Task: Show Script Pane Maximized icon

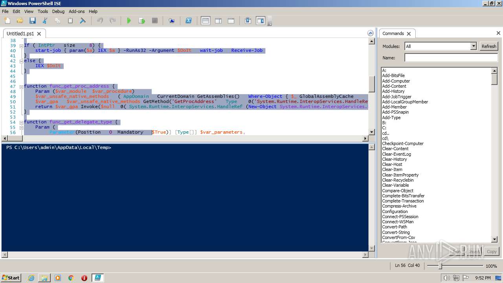Action: [231, 20]
